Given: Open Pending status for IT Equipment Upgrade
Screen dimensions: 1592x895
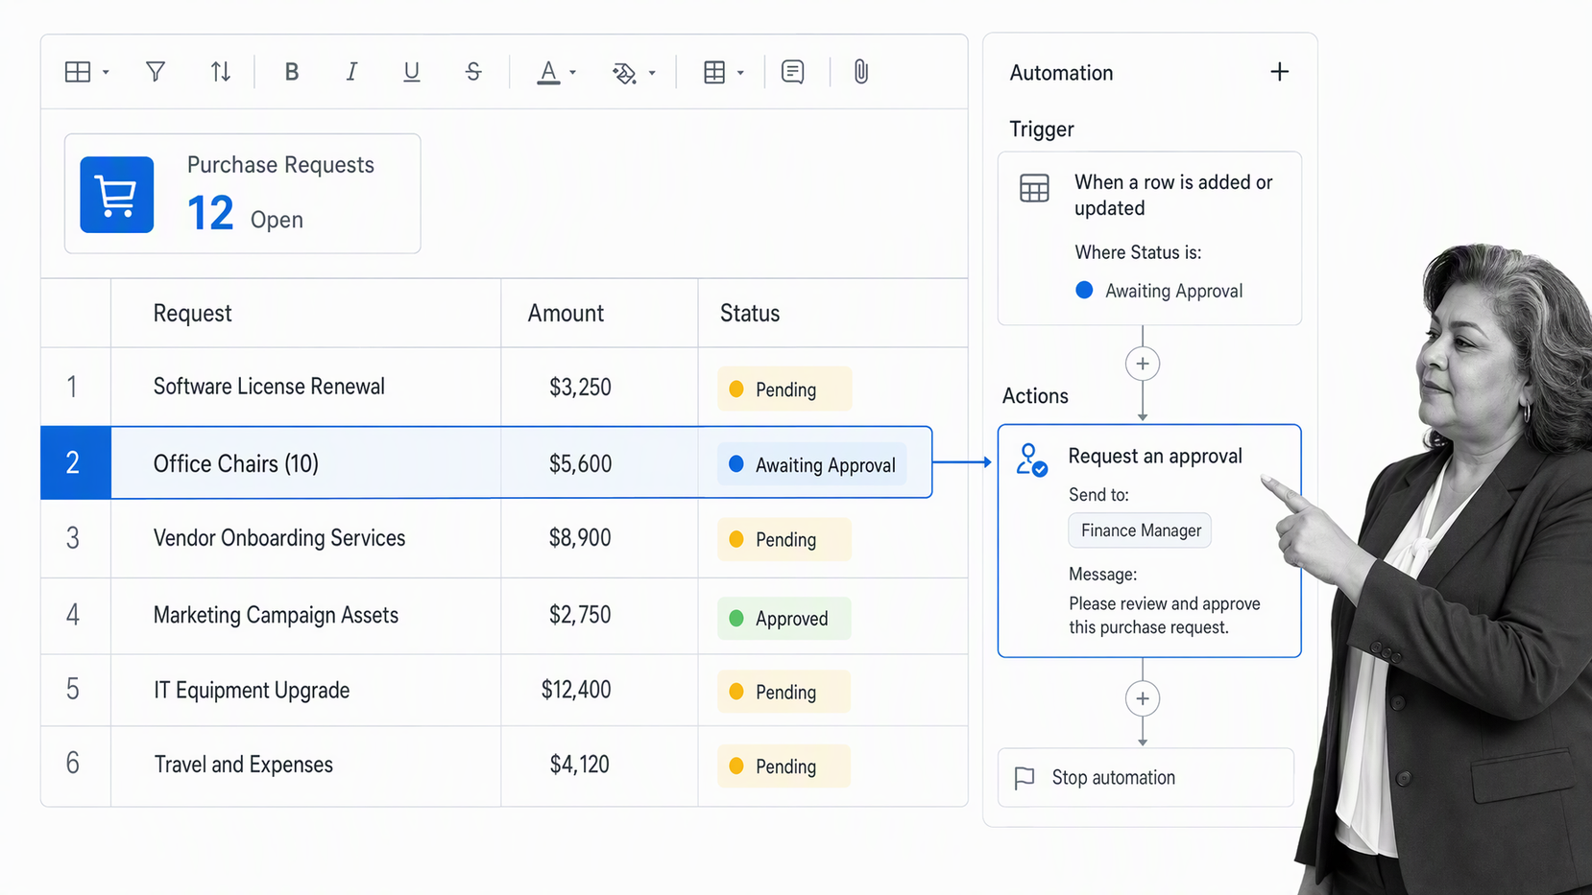Looking at the screenshot, I should [x=784, y=692].
